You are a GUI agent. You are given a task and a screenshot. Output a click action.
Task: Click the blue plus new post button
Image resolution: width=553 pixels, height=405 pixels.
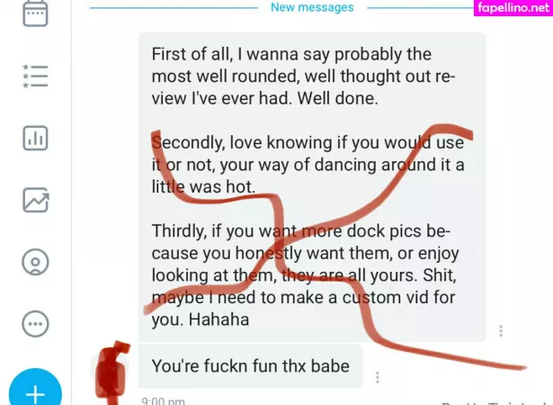click(x=35, y=389)
